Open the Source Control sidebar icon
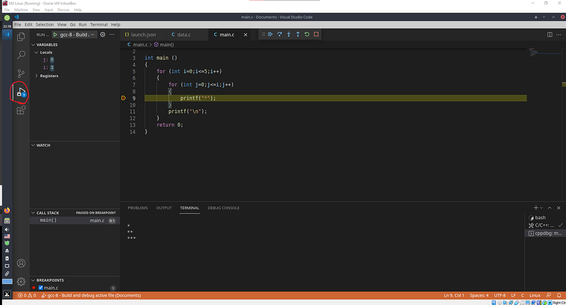The height and width of the screenshot is (305, 566). click(20, 73)
